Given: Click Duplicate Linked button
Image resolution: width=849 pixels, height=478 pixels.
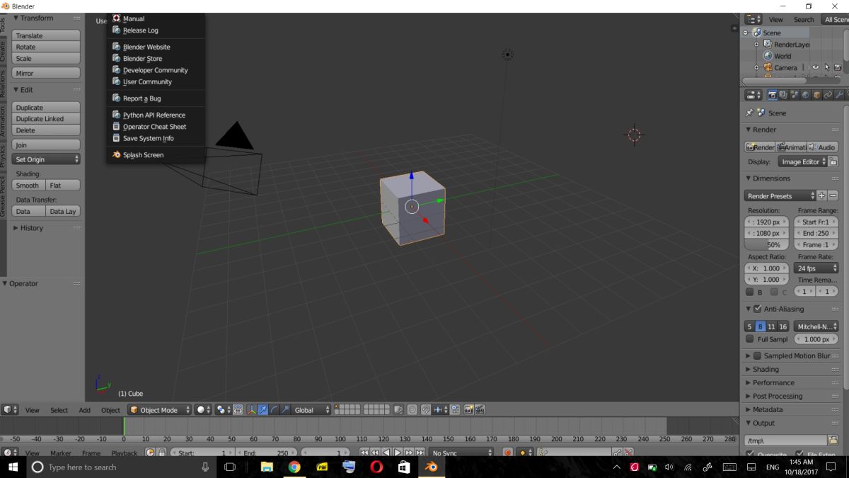Looking at the screenshot, I should 46,119.
